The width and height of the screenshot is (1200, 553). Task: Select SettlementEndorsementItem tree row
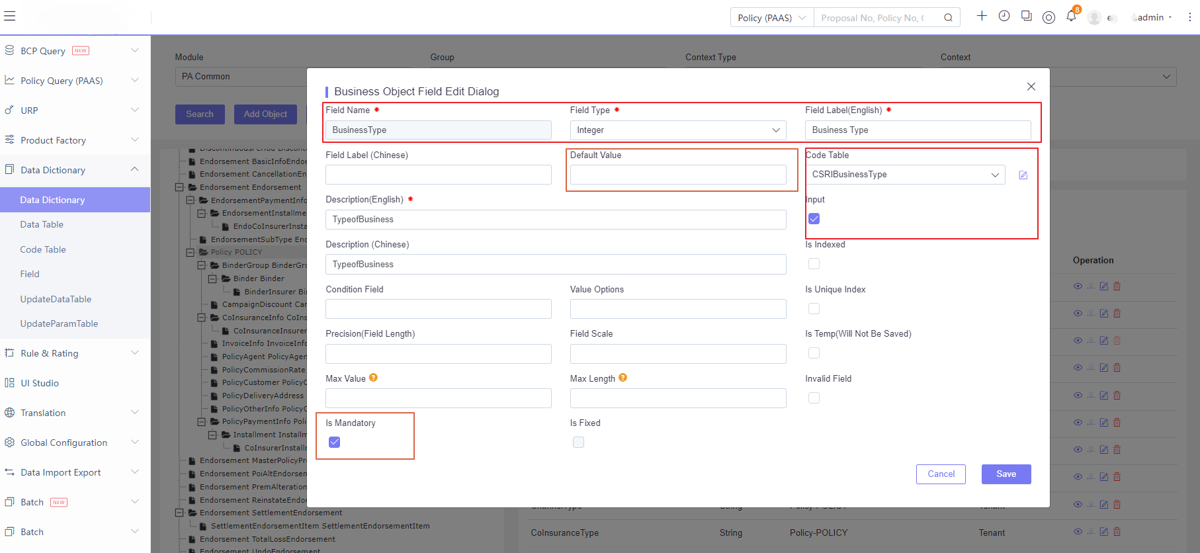pos(320,526)
